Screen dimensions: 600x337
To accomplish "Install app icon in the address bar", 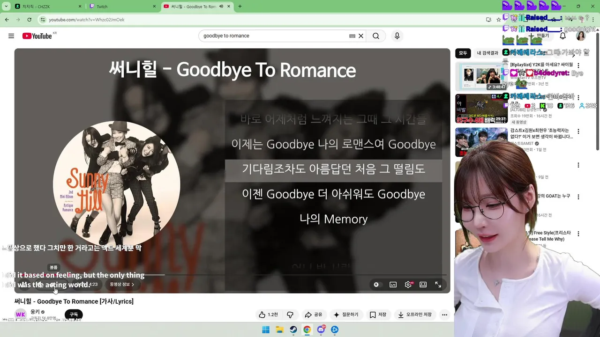I will coord(488,20).
